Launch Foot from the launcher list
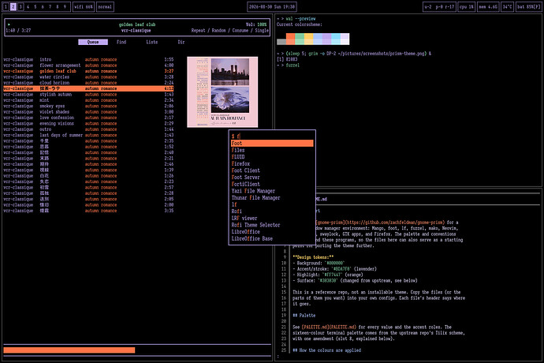The image size is (544, 363). (x=272, y=143)
